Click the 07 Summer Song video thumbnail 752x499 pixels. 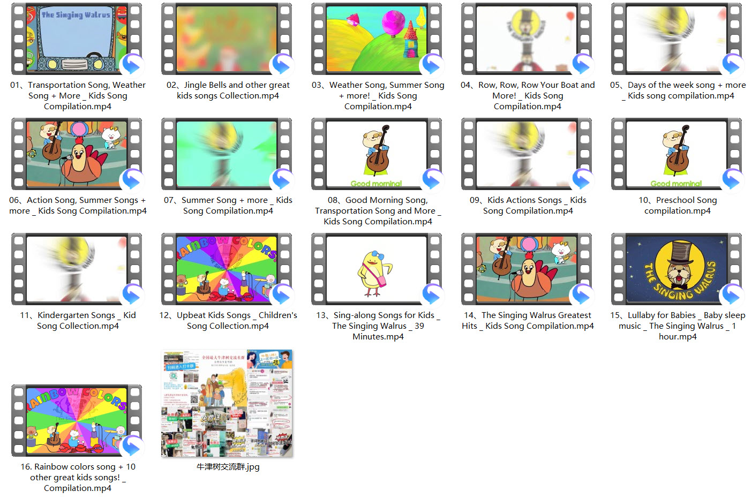coord(227,154)
